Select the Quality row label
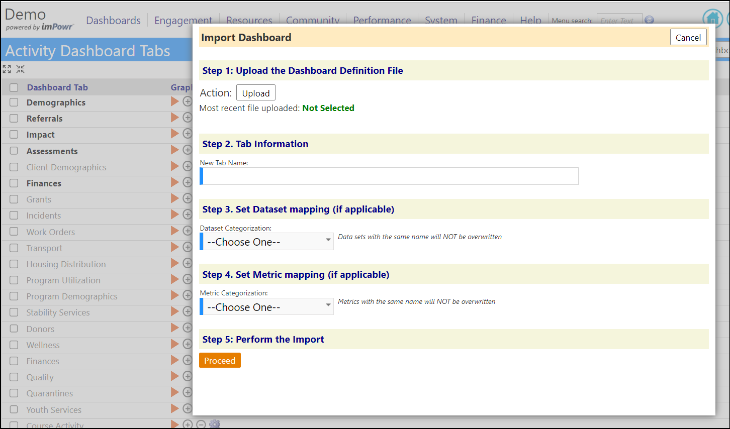Screen dimensions: 730x429 click(x=40, y=377)
